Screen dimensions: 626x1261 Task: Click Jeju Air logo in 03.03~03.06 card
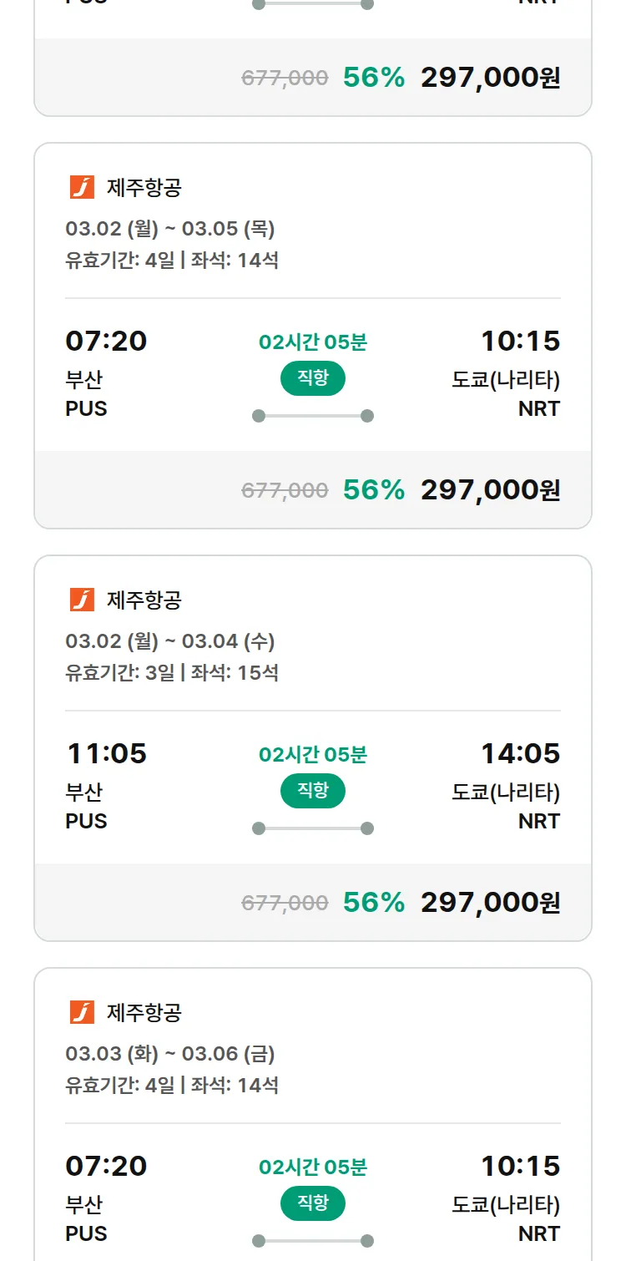point(82,1012)
